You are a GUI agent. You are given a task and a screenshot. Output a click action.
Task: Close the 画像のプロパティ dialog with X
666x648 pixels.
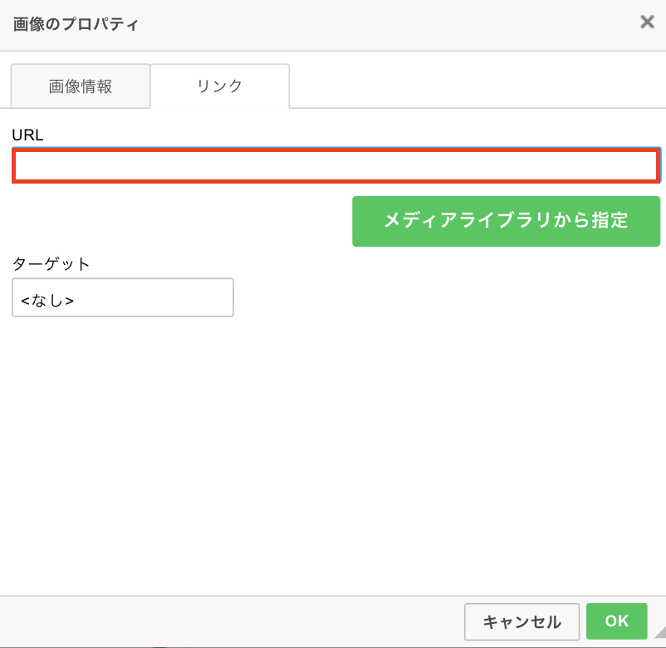[647, 22]
